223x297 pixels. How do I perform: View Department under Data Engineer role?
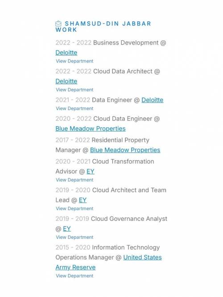[74, 108]
